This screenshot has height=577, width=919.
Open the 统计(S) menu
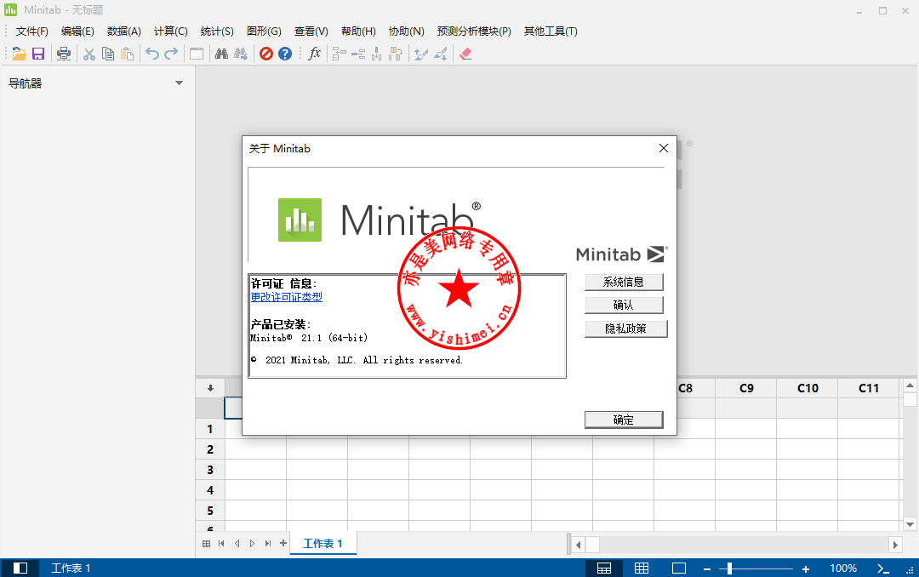[x=217, y=31]
